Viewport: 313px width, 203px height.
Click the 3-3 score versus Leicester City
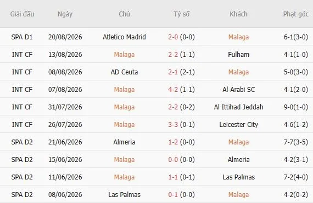173,124
